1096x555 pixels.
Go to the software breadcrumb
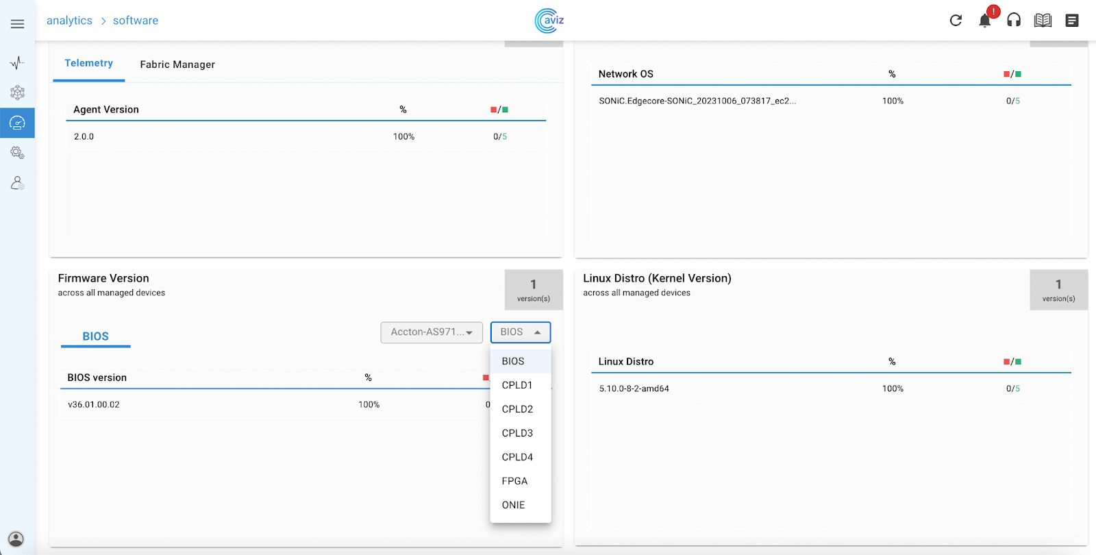coord(136,21)
